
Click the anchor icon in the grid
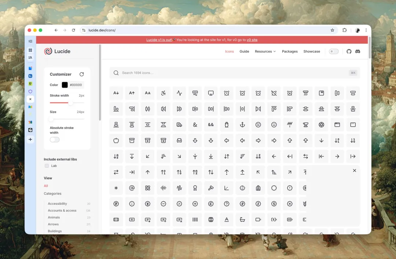click(x=242, y=125)
